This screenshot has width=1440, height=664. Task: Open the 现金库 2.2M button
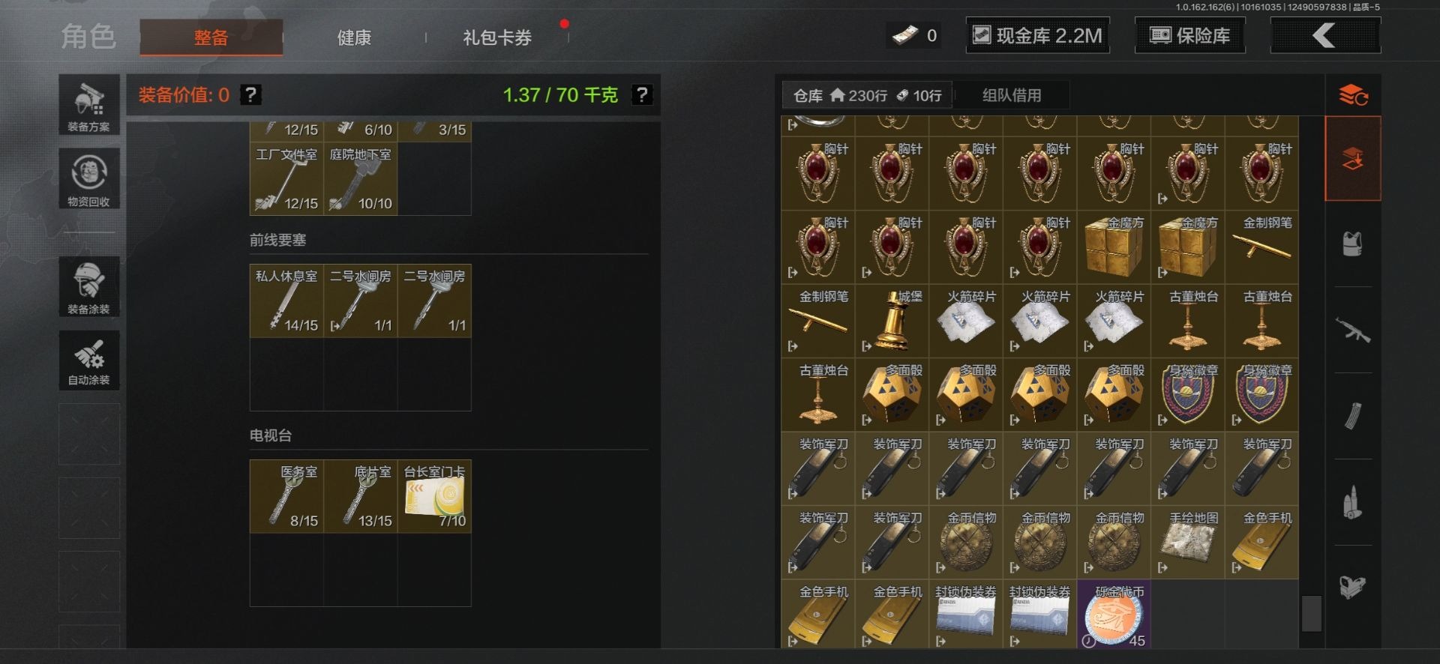[x=1038, y=35]
